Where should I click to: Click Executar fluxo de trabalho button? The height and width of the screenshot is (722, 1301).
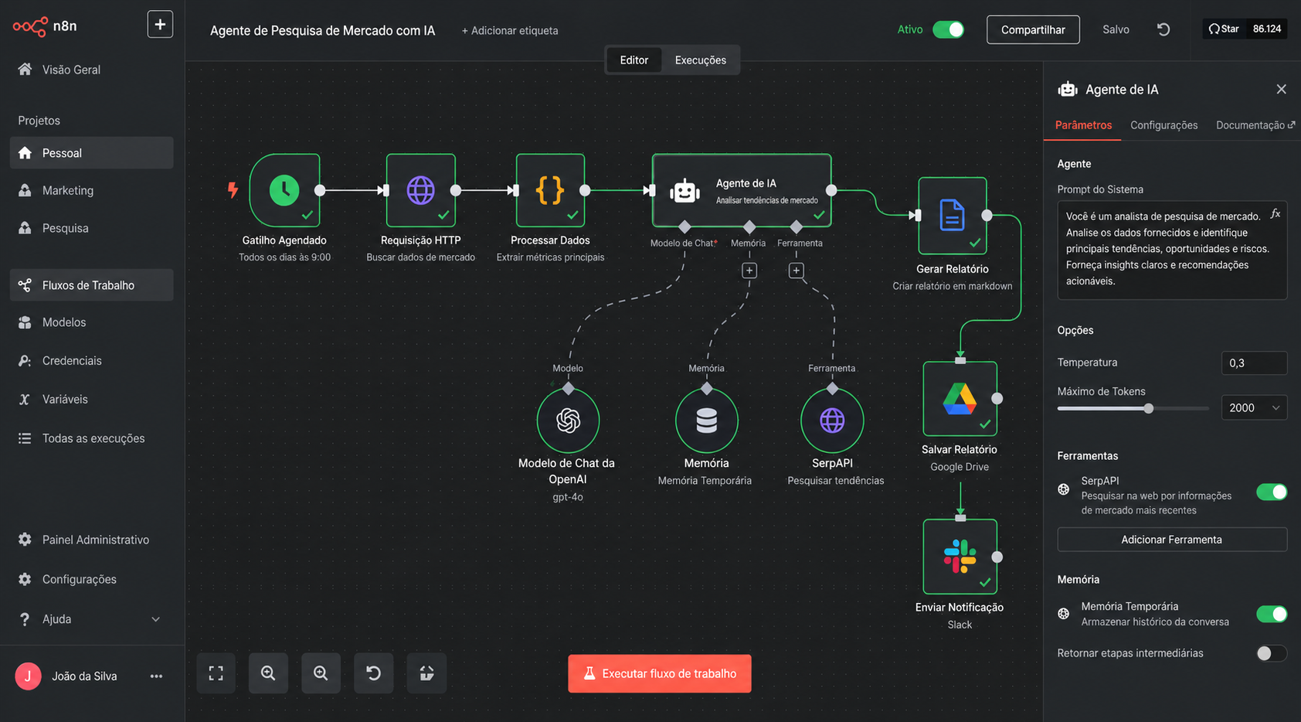tap(660, 674)
